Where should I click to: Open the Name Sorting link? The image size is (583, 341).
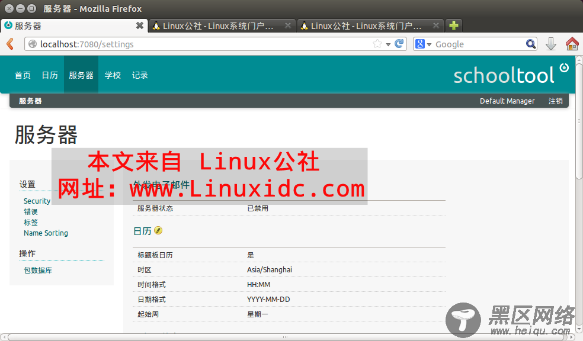click(x=46, y=233)
